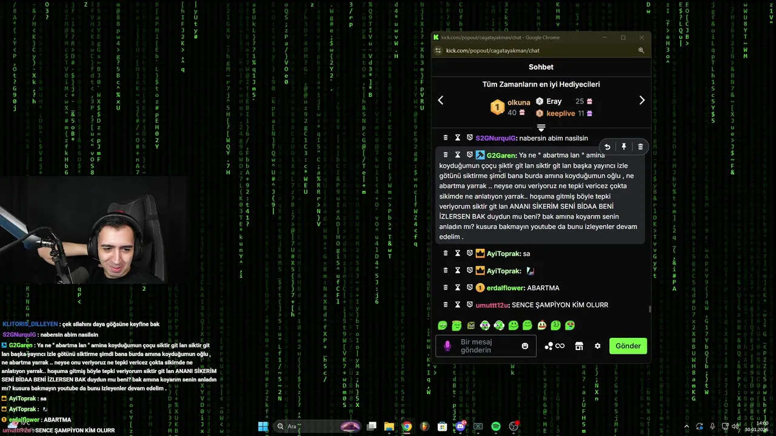Delete S2GNurqulG's chat message with trash icon
776x436 pixels.
click(x=446, y=138)
